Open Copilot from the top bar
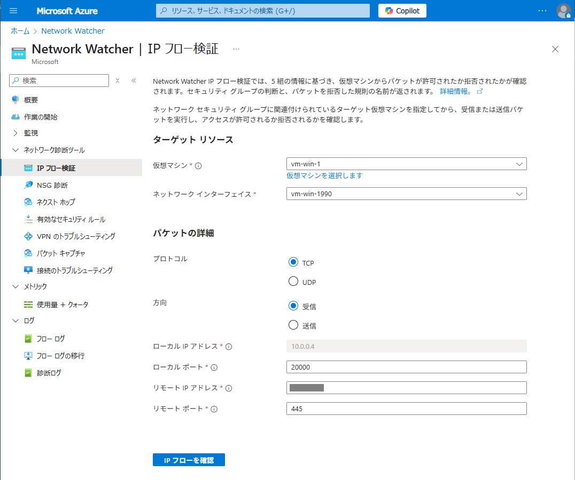The image size is (575, 480). pyautogui.click(x=402, y=11)
